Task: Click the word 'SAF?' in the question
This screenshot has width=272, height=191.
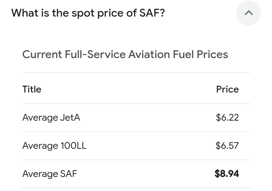Action: coord(152,13)
